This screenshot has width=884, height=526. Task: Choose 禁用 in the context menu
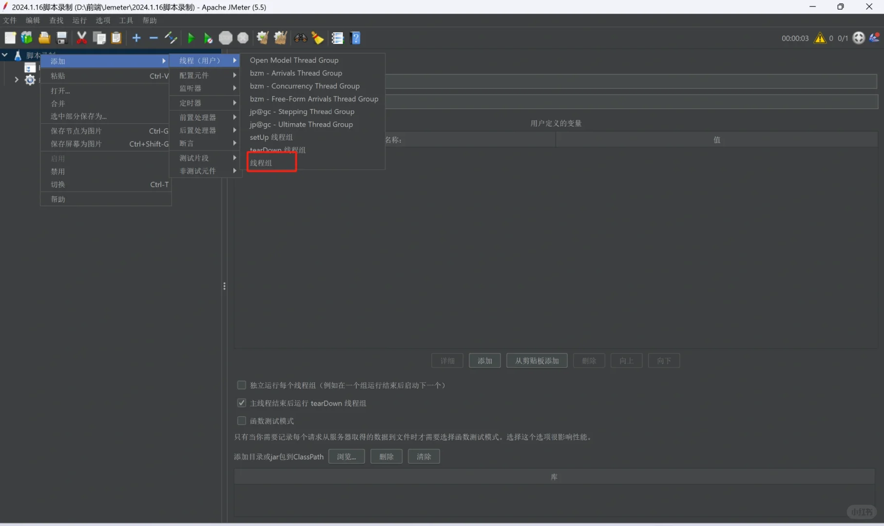pyautogui.click(x=106, y=171)
